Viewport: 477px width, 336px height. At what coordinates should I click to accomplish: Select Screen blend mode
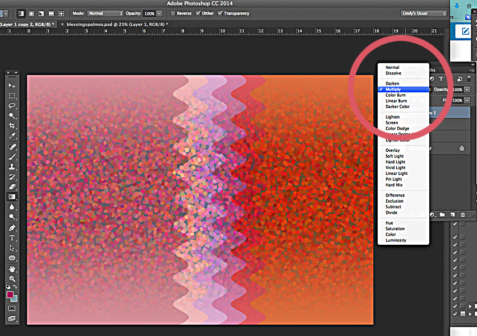click(x=392, y=123)
